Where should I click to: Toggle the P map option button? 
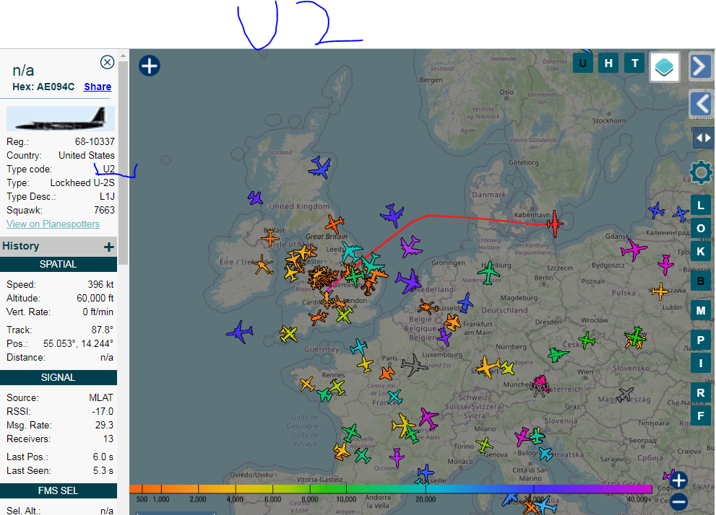click(701, 340)
